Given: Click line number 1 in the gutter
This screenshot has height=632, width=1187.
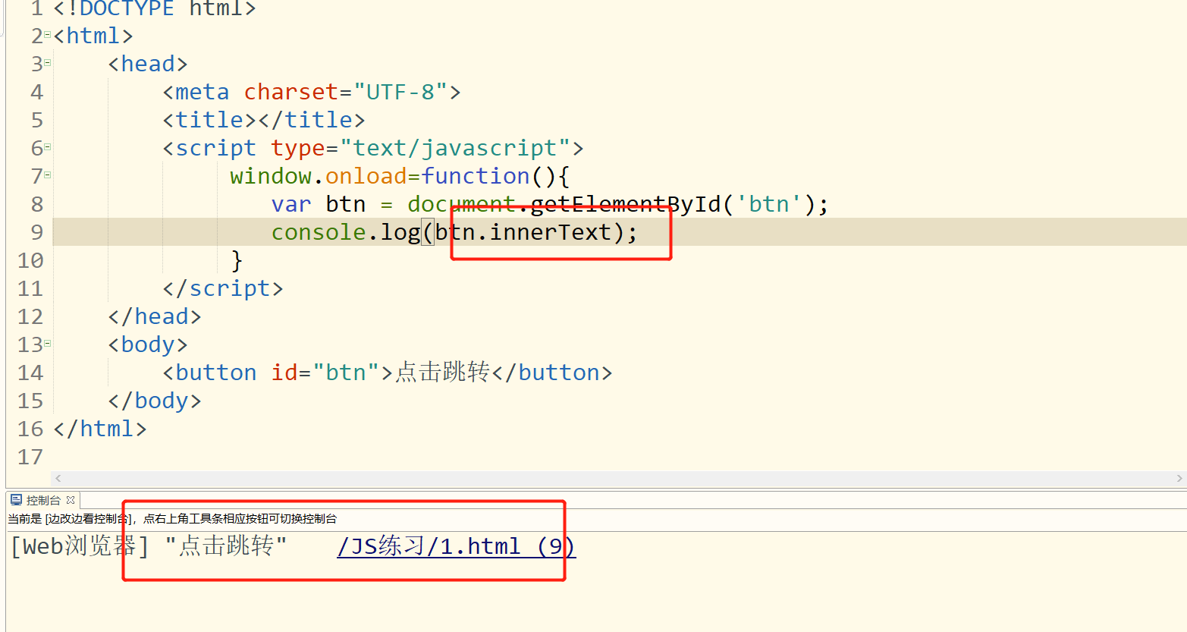Looking at the screenshot, I should click(36, 9).
